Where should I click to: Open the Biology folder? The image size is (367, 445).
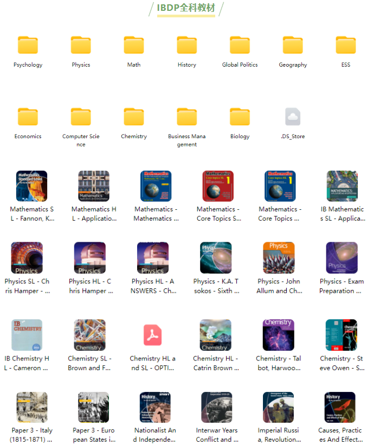coord(240,117)
